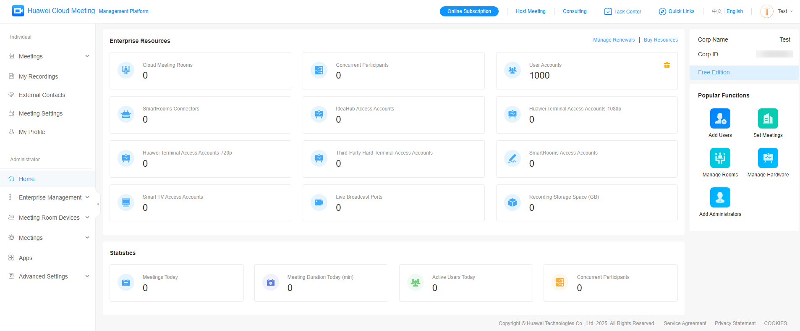Screen dimensions: 800x331
Task: Open the Test account dropdown
Action: (785, 11)
